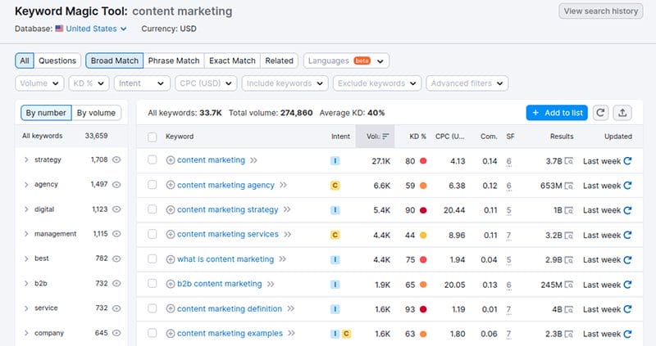Refresh metrics for what is content marketing row
Viewport: 656px width, 346px height.
click(x=627, y=259)
